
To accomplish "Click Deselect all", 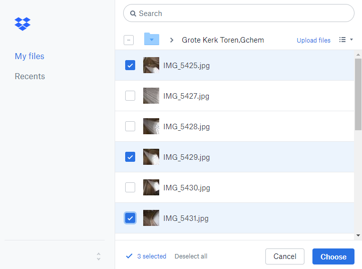I will click(191, 256).
